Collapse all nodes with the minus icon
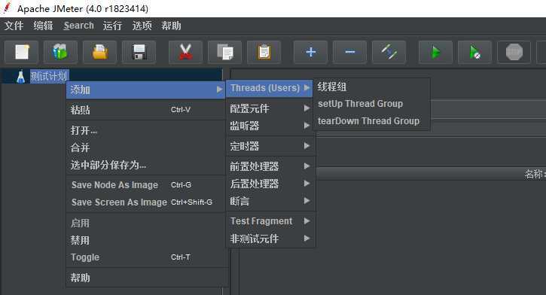The height and width of the screenshot is (295, 546). pyautogui.click(x=350, y=52)
